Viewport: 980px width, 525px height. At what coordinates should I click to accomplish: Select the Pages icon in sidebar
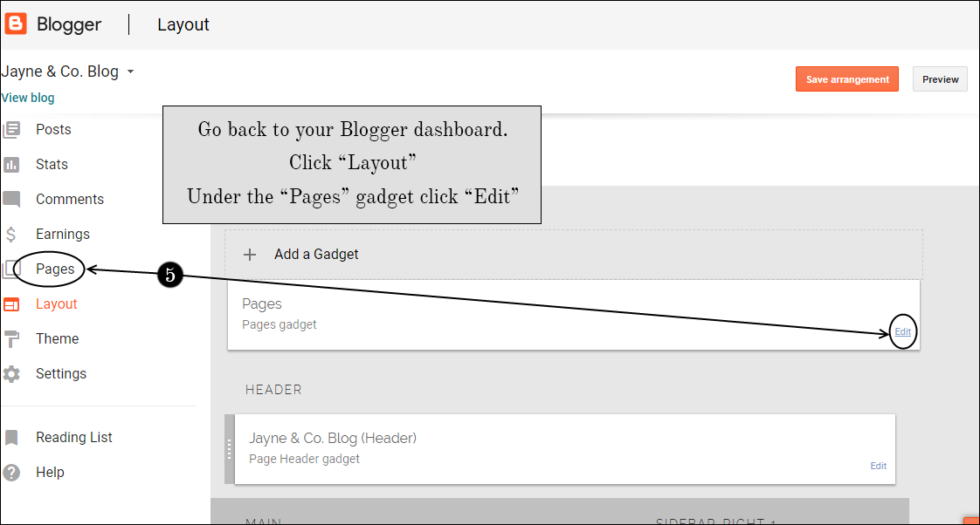click(14, 269)
